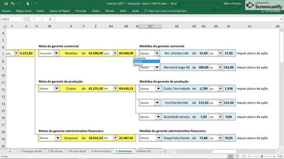Screen dimensions: 284x159
Task: Click the Select All corner triangle
Action: click(4, 26)
